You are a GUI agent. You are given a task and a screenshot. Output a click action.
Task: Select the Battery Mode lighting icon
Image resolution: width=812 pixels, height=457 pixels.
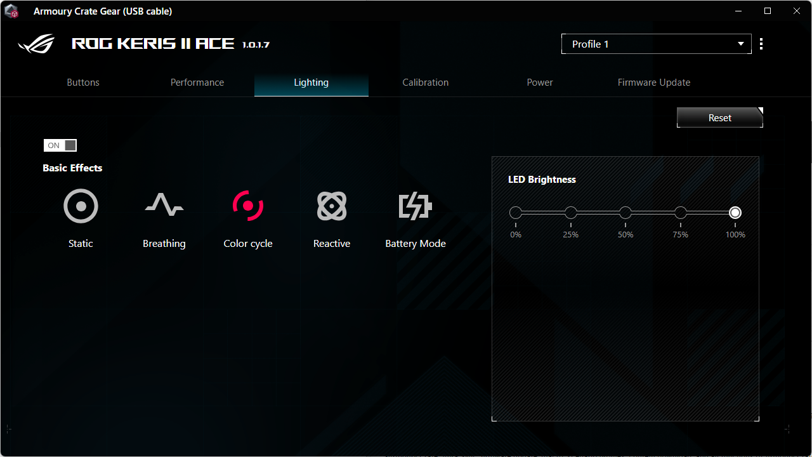click(x=416, y=206)
